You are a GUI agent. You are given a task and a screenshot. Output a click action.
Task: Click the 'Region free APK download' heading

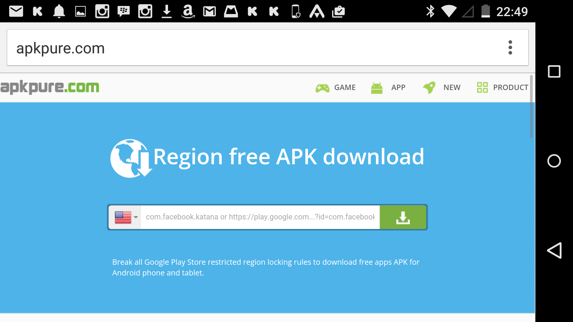(289, 157)
